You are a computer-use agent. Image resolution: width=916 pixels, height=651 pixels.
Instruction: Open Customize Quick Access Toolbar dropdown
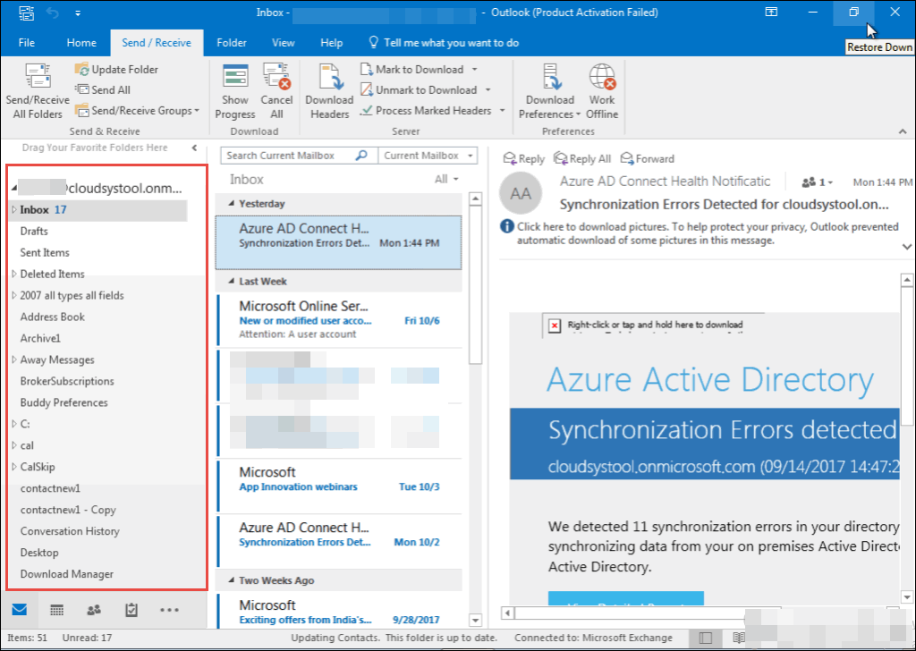[78, 13]
